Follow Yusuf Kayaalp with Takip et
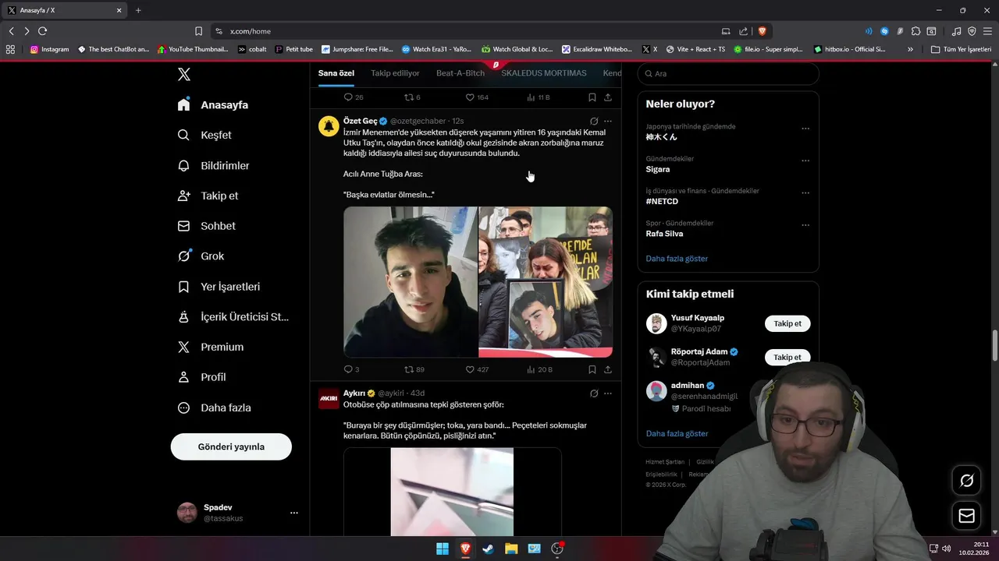The width and height of the screenshot is (999, 561). click(x=787, y=323)
